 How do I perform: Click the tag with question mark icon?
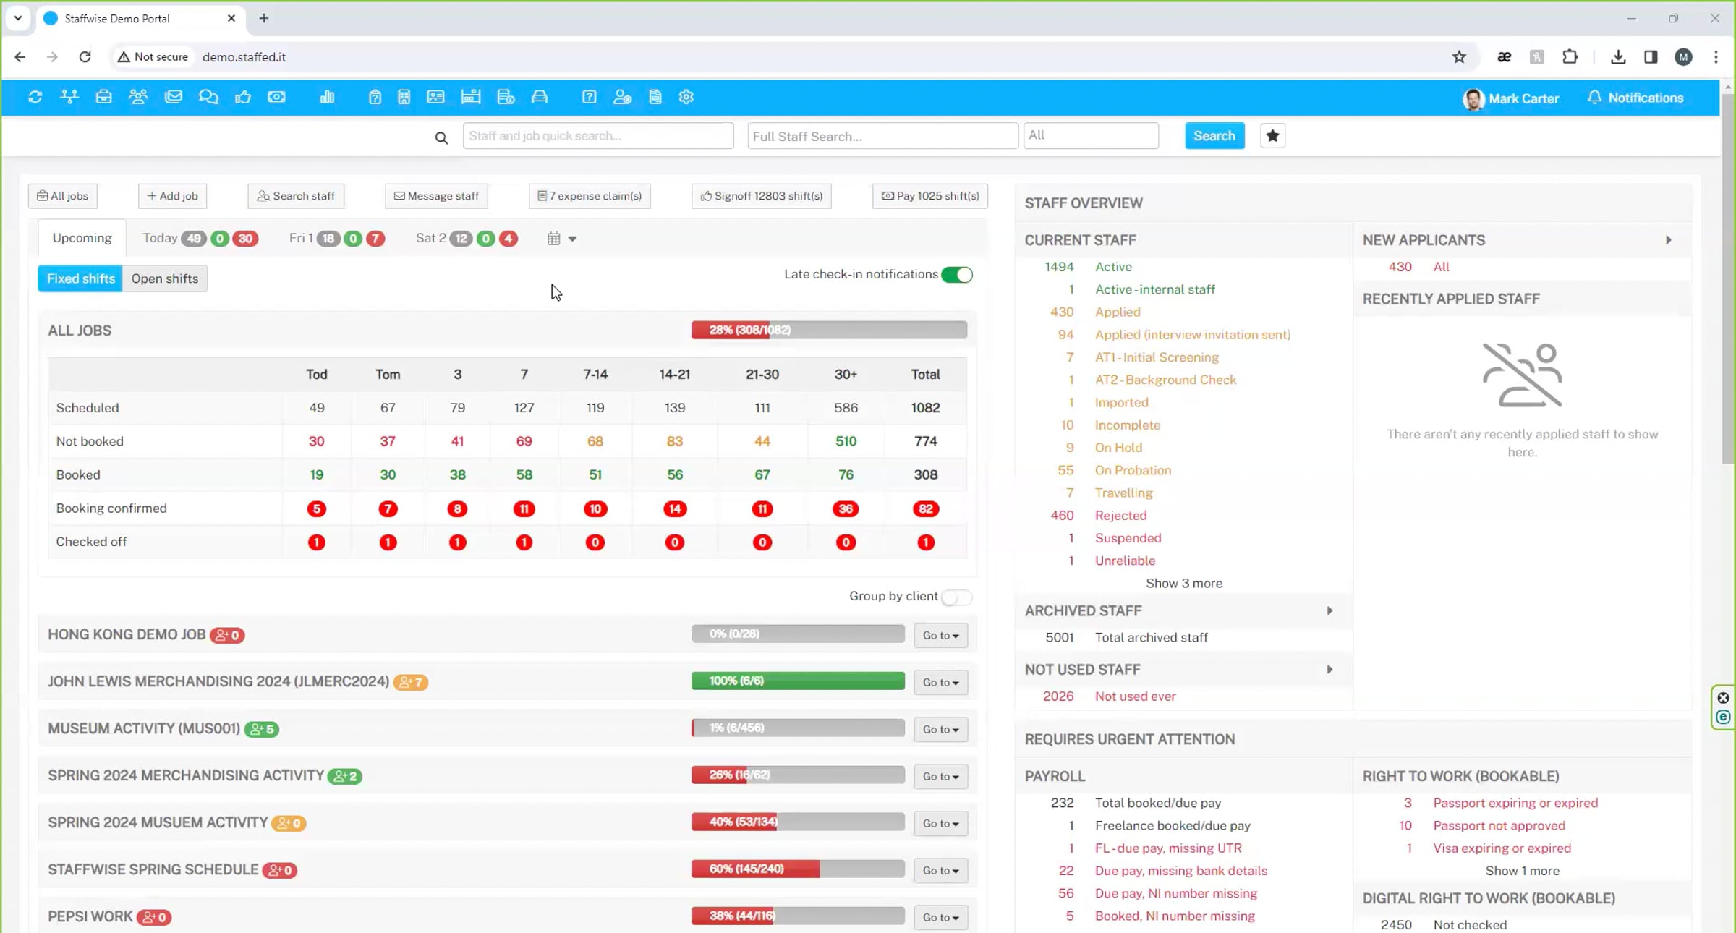coord(375,97)
